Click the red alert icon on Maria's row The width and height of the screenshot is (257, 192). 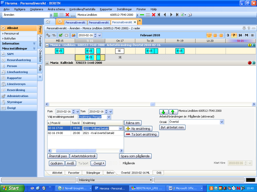(x=250, y=63)
